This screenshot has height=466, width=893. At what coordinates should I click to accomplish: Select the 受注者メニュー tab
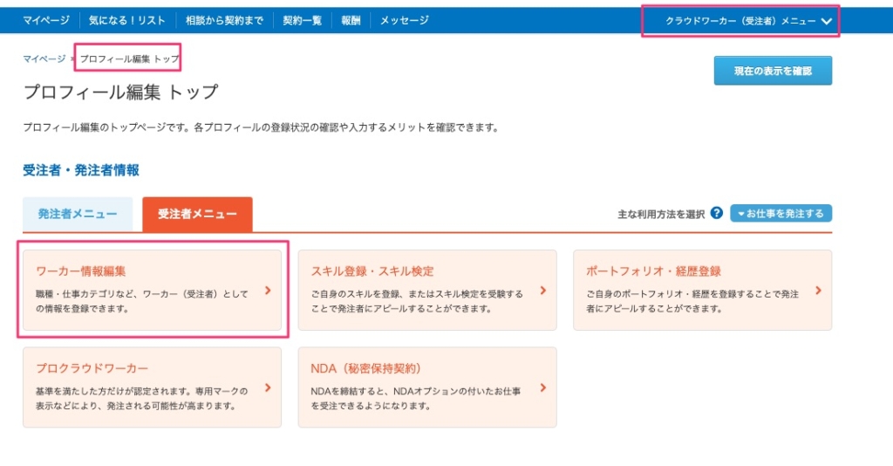click(197, 214)
